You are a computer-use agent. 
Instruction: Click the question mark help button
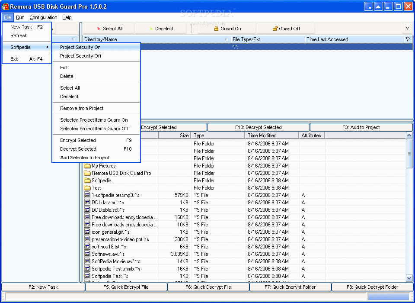[x=407, y=29]
